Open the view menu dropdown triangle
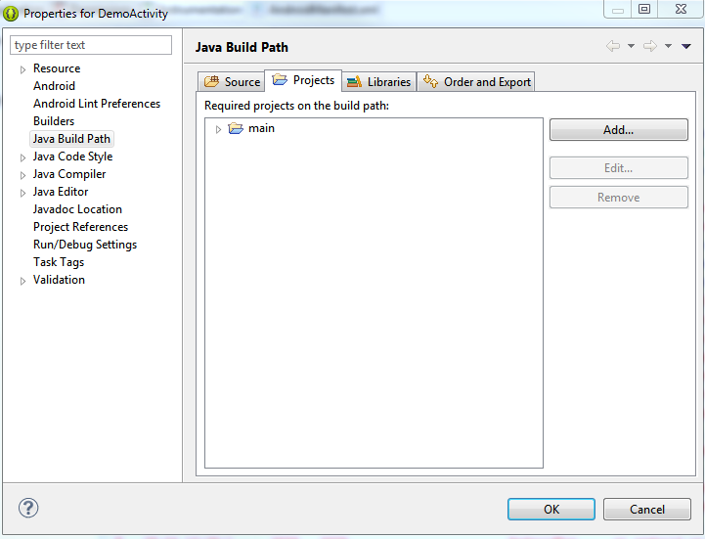This screenshot has height=539, width=705. (x=686, y=46)
